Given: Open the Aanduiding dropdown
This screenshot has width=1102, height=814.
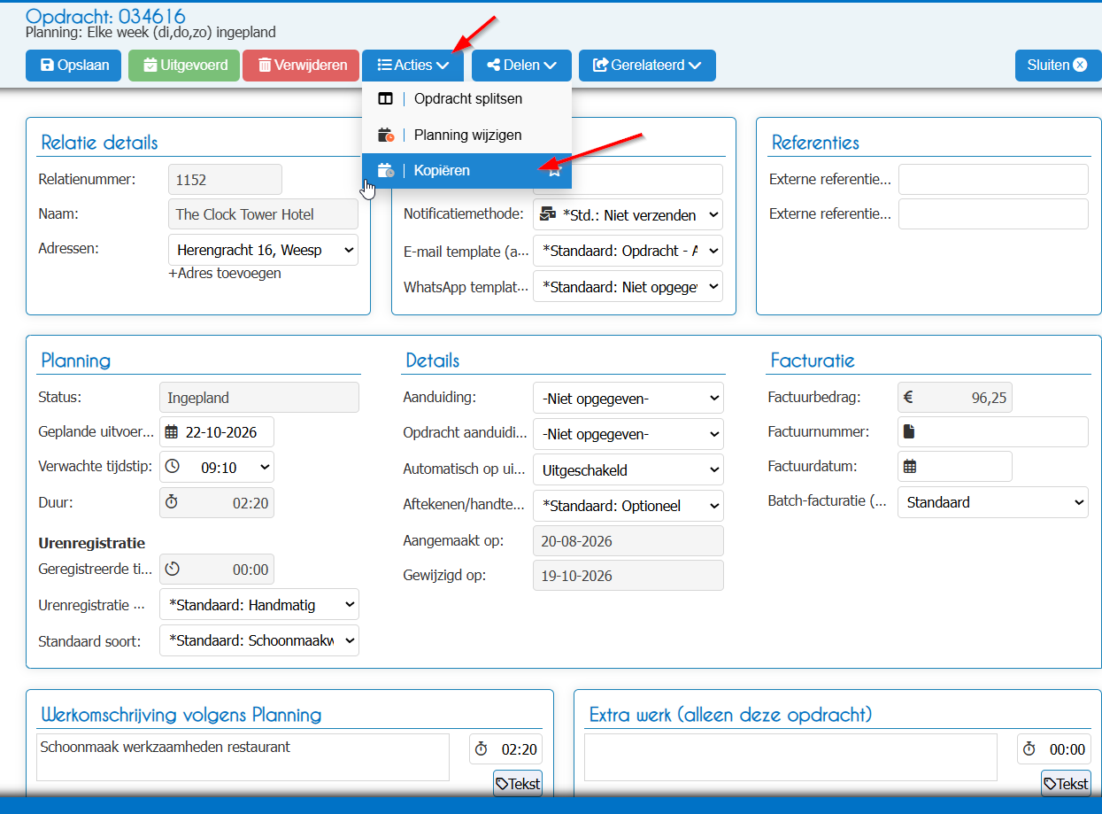Looking at the screenshot, I should point(628,399).
